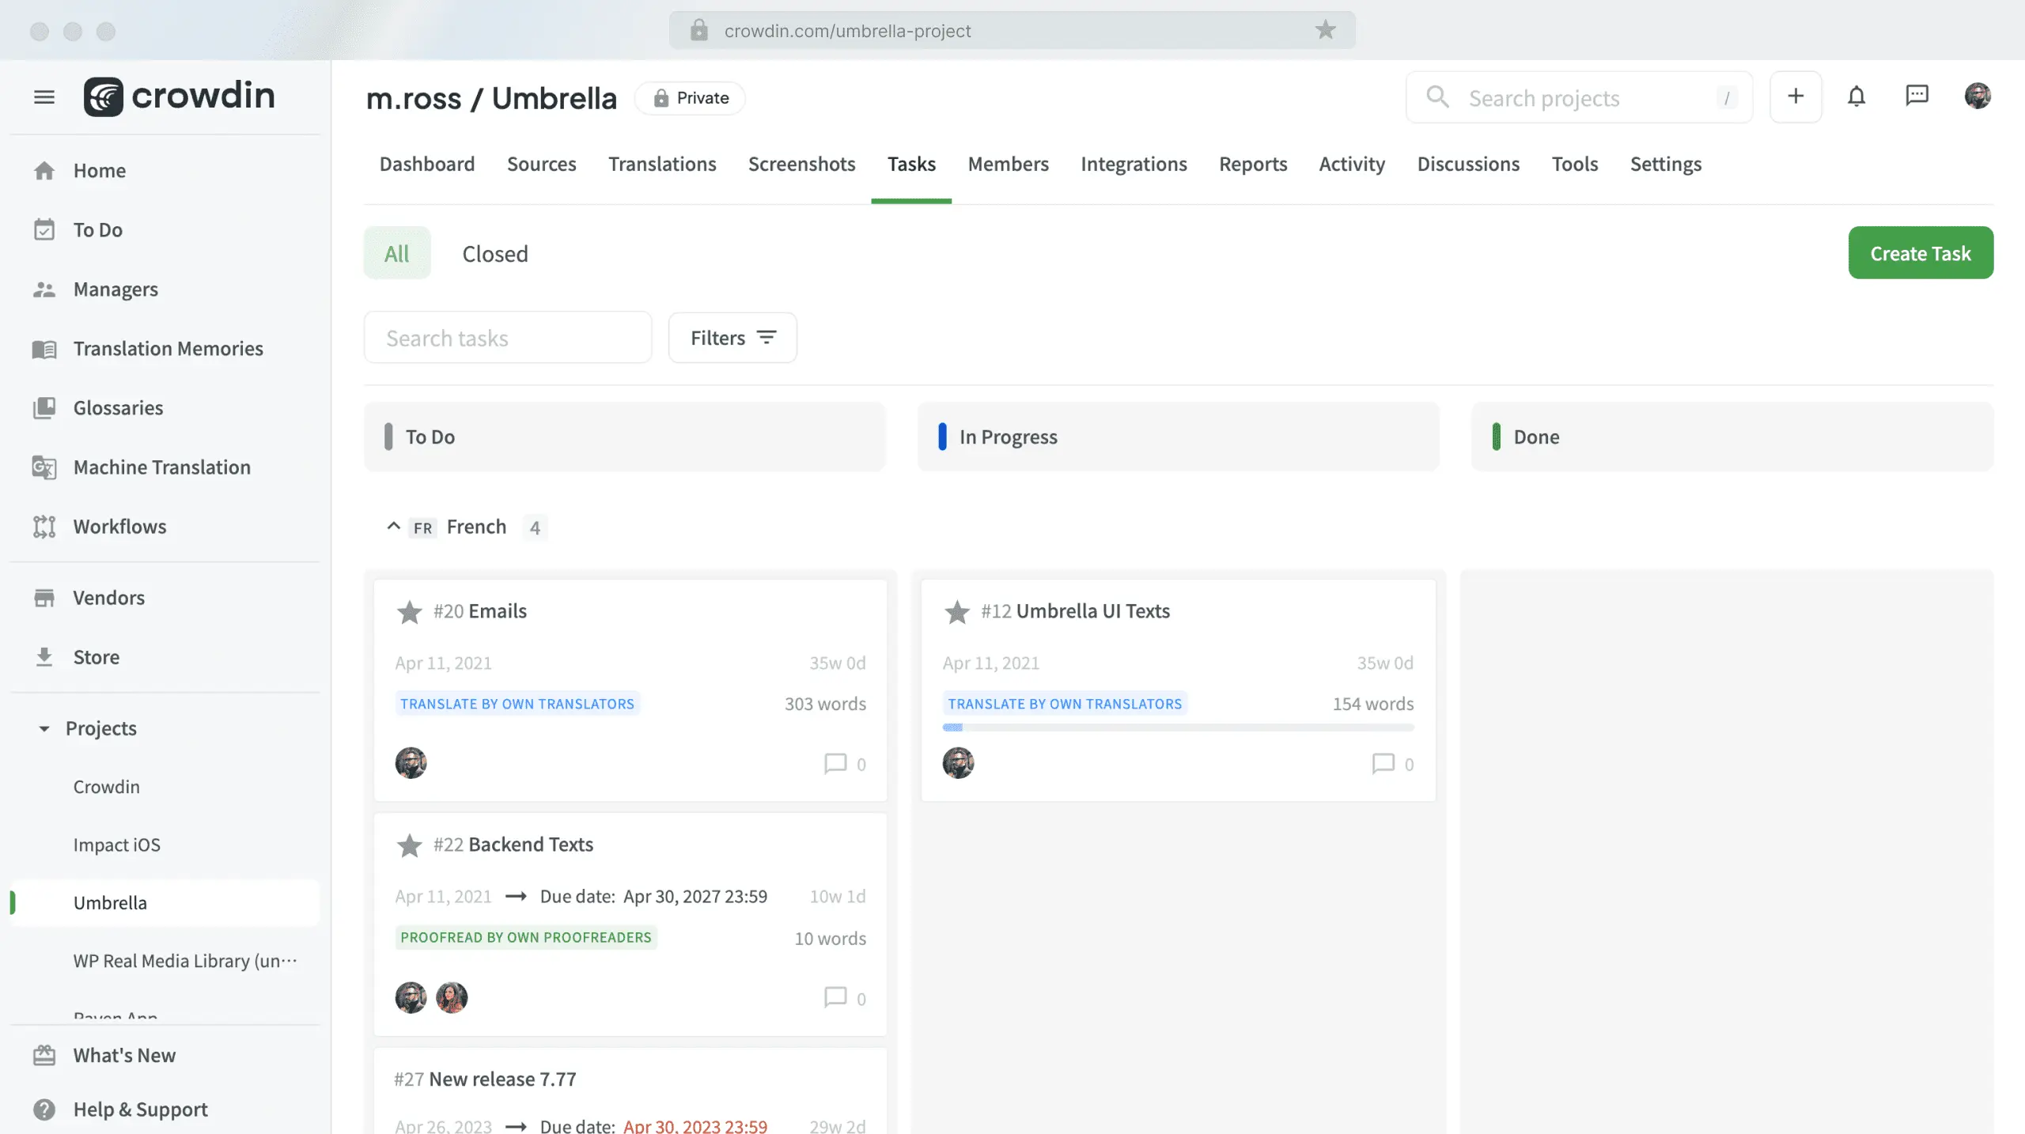Open the Vendors section

108,598
